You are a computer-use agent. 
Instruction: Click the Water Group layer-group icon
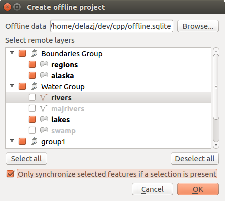[34, 86]
